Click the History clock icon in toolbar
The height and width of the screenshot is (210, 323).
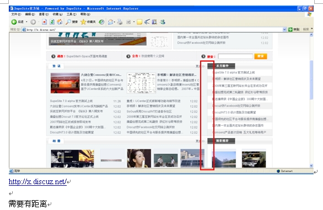click(101, 22)
